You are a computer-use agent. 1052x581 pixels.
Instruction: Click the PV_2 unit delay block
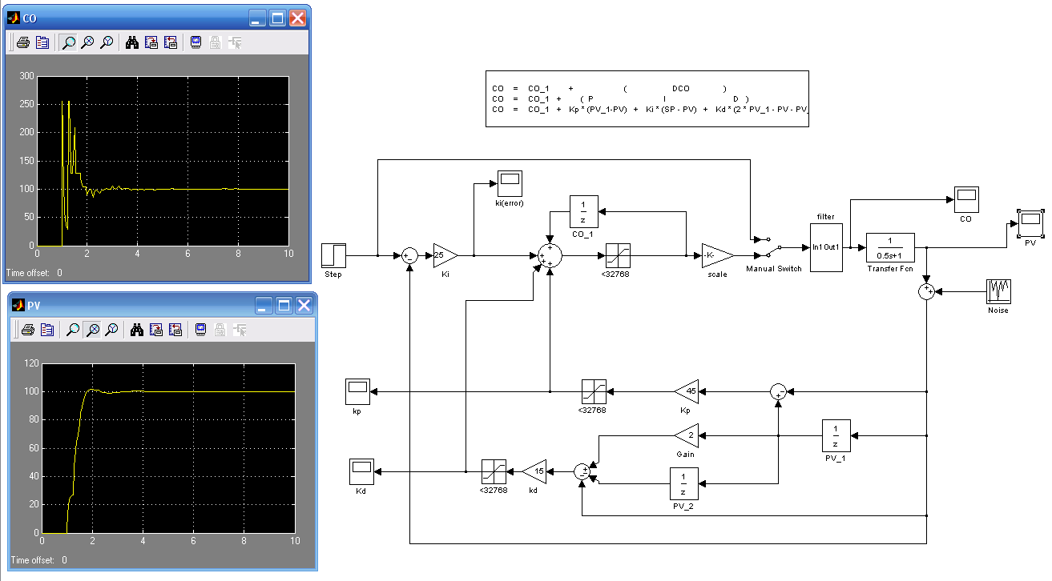[683, 483]
